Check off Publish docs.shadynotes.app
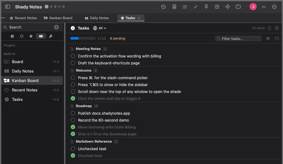This screenshot has width=283, height=164. coord(73,113)
